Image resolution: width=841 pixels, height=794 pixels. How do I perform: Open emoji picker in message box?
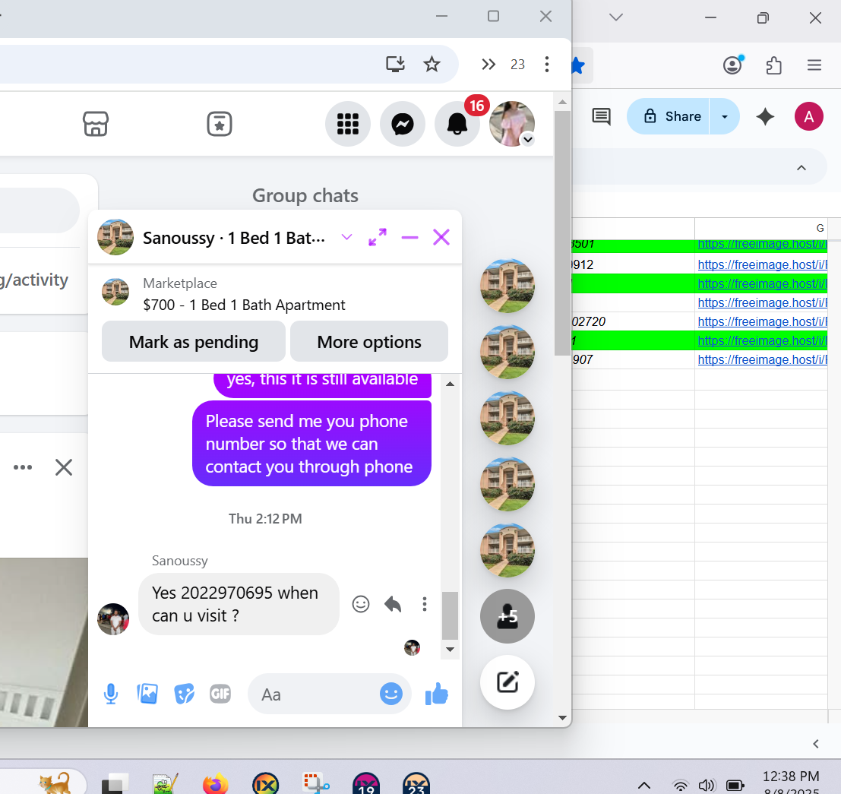[391, 694]
